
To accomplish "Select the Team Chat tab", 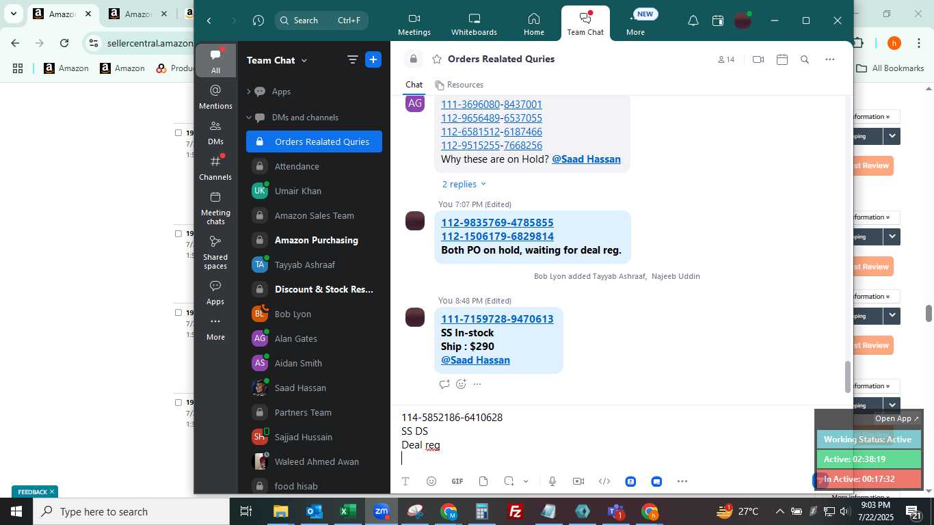I will click(585, 24).
